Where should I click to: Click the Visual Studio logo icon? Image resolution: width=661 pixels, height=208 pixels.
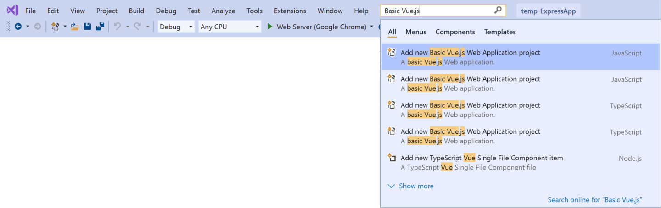pyautogui.click(x=12, y=10)
